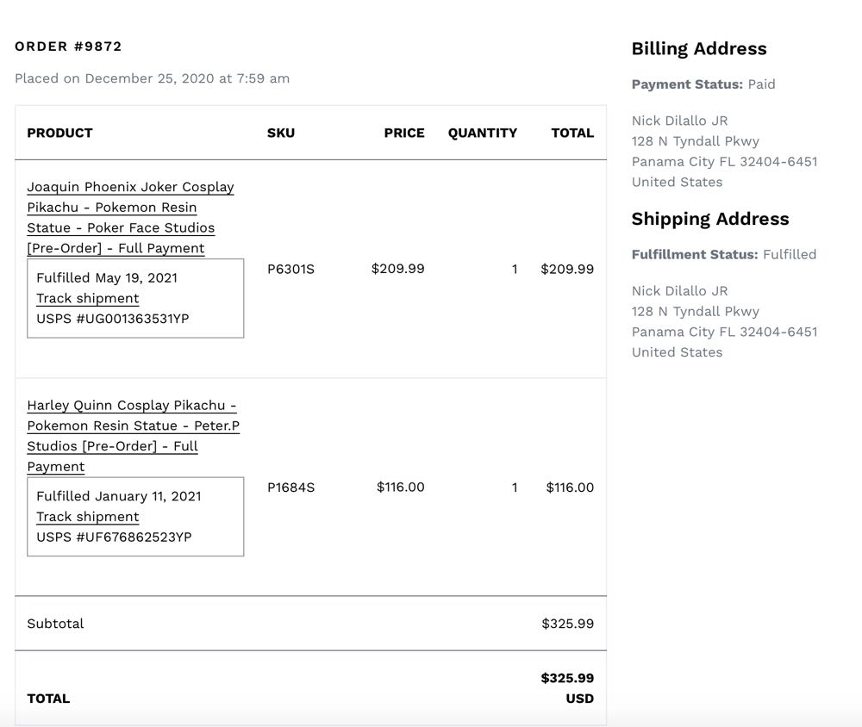
Task: Click the ORDER #9872 heading
Action: 68,47
